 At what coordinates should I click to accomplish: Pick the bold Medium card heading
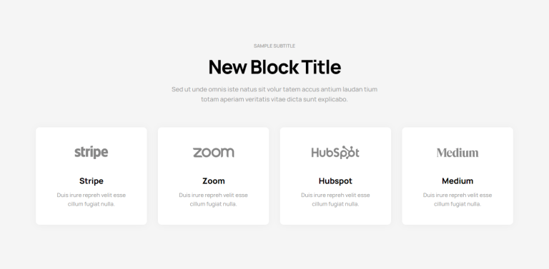coord(457,181)
